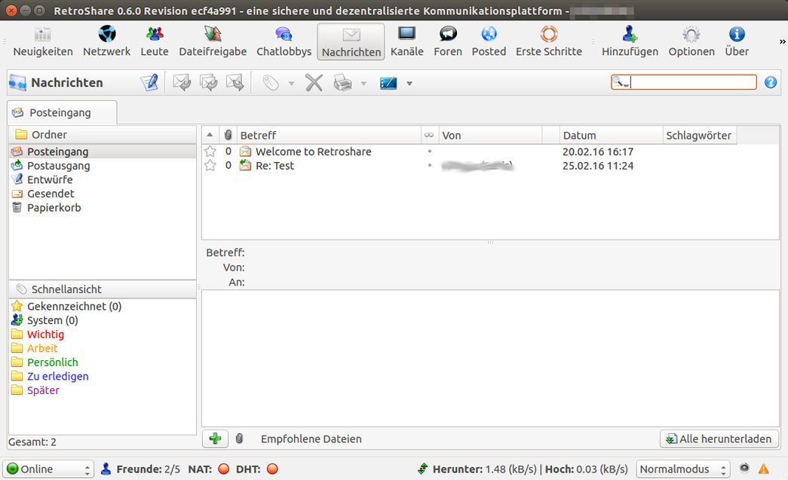Open Optionen settings
Viewport: 788px width, 480px height.
(x=691, y=41)
